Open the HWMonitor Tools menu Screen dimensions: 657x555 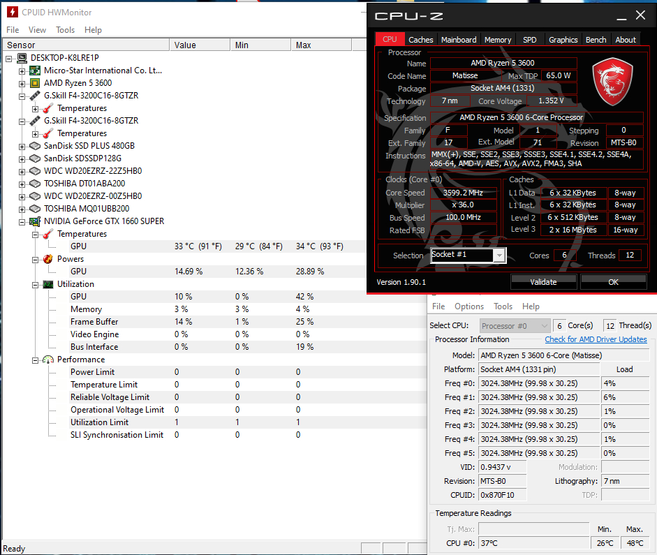pyautogui.click(x=66, y=30)
